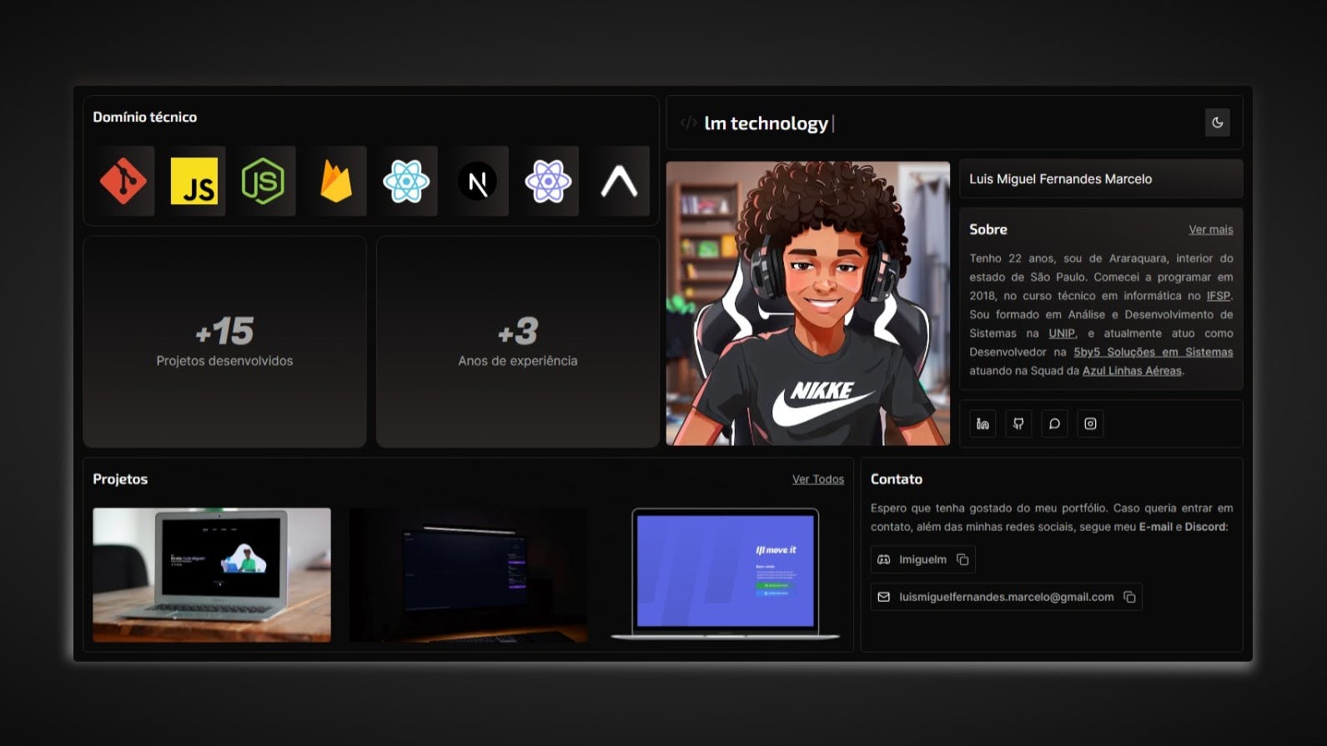Click the green Node.js icon

264,181
